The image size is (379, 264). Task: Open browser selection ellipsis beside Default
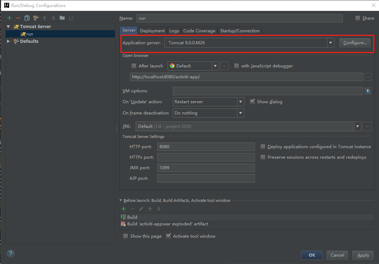click(x=224, y=66)
